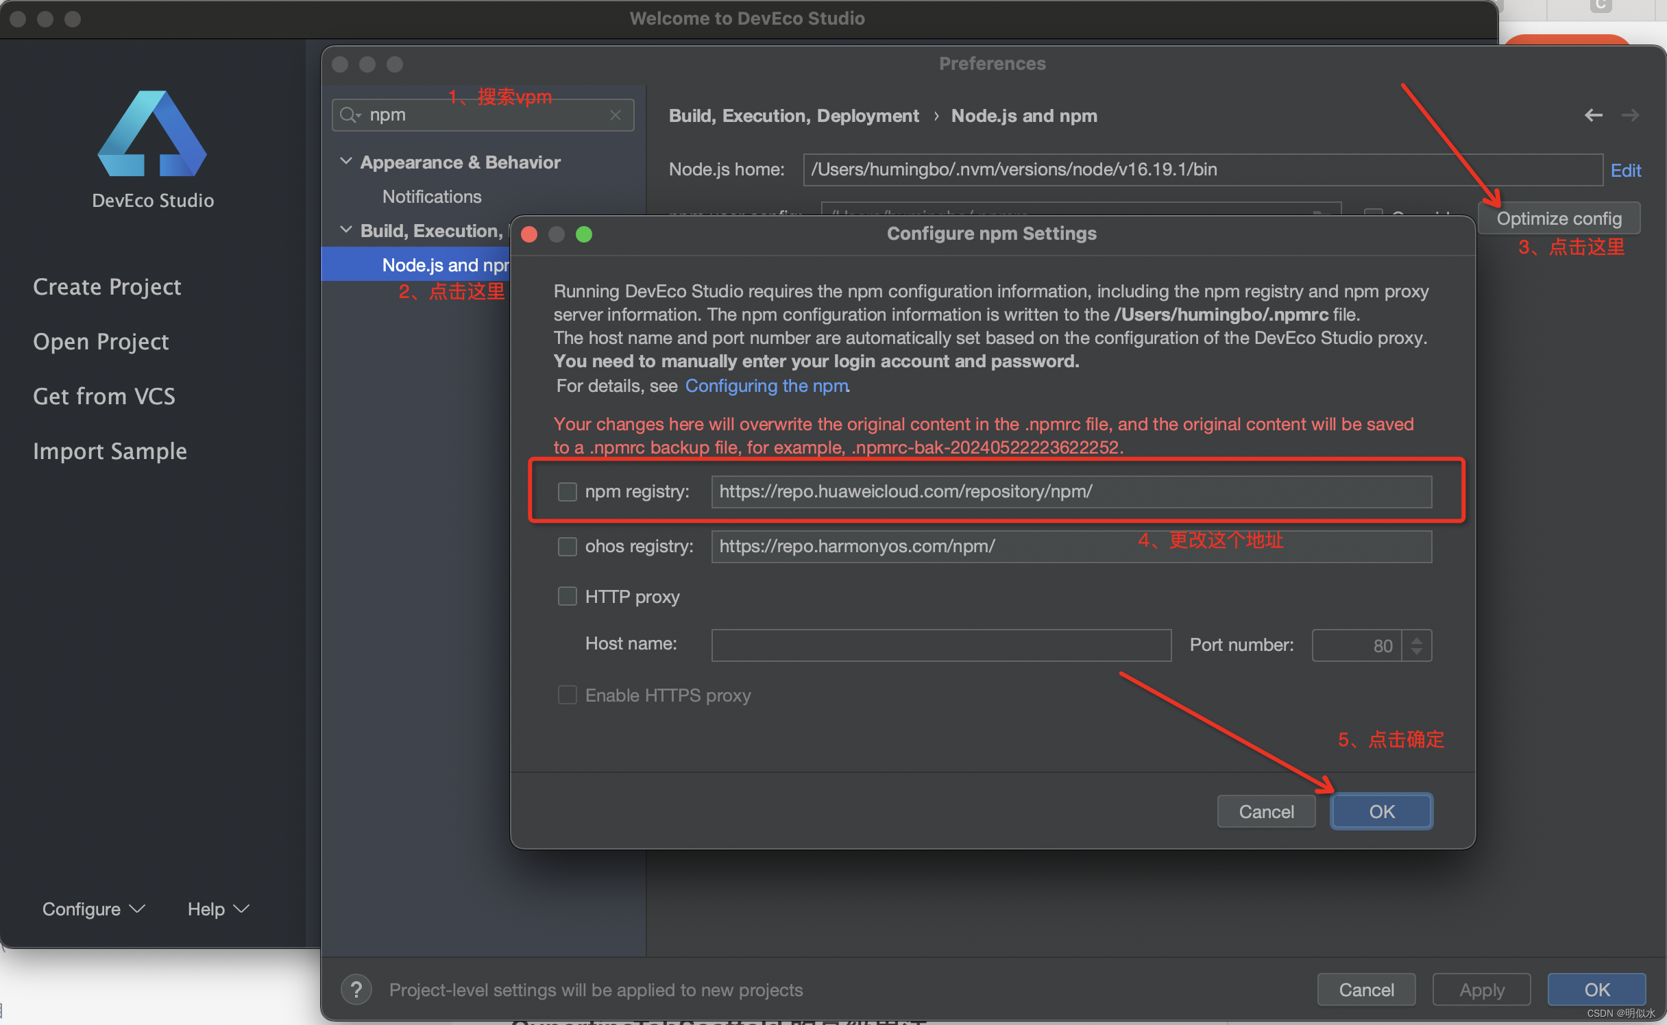The height and width of the screenshot is (1025, 1667).
Task: Clear the npm search field with X icon
Action: (x=615, y=115)
